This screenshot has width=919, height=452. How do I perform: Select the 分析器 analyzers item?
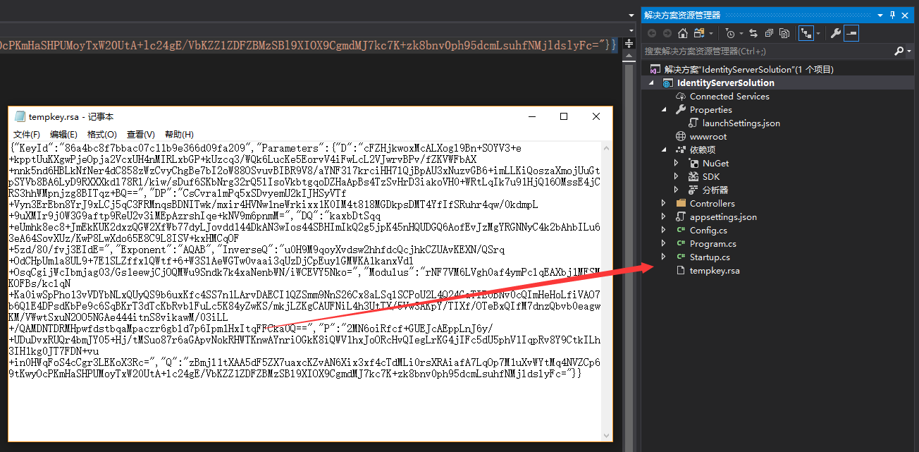pyautogui.click(x=715, y=190)
